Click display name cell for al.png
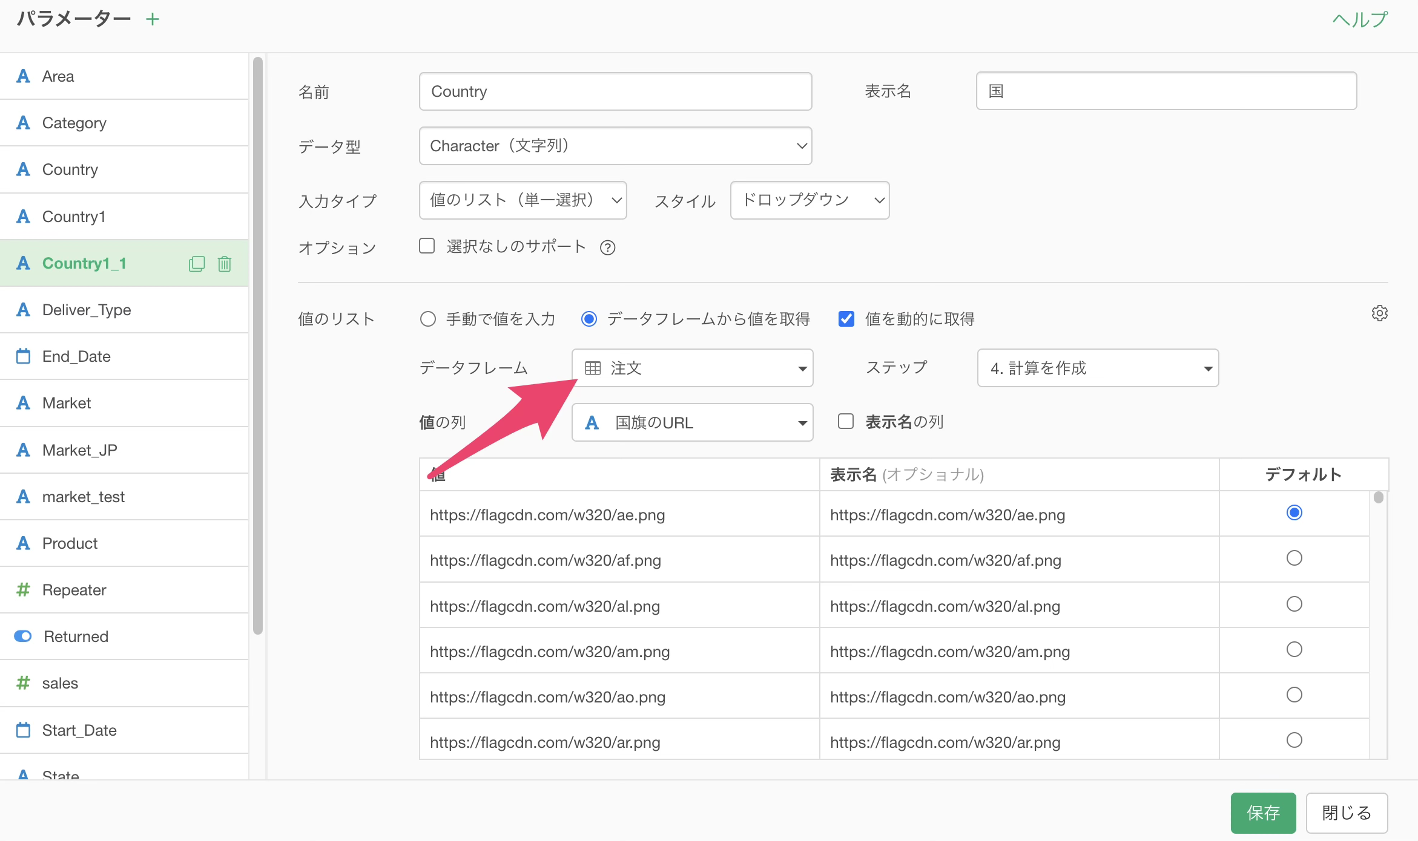The height and width of the screenshot is (841, 1418). point(1019,606)
